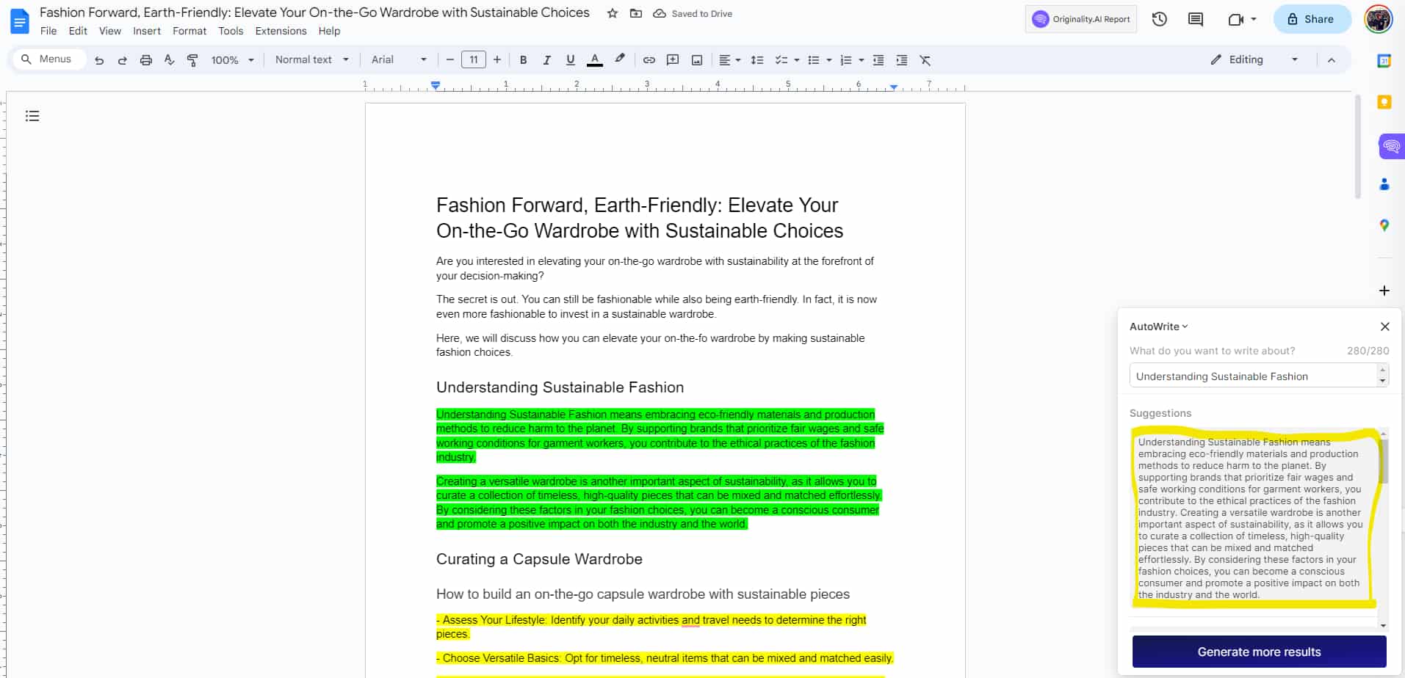Open the Editing mode dropdown
The image size is (1405, 678).
point(1294,59)
